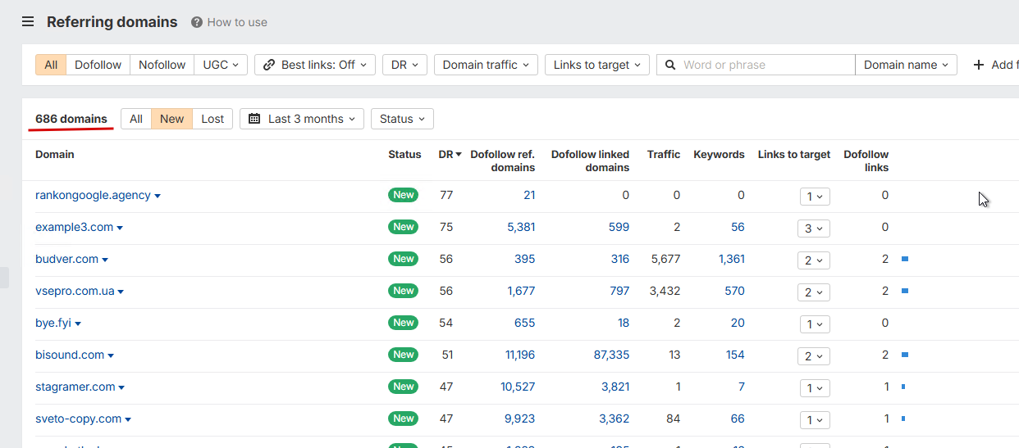Click the dofollow links bar for vsepro.com.ua
Viewport: 1019px width, 448px height.
pos(904,291)
